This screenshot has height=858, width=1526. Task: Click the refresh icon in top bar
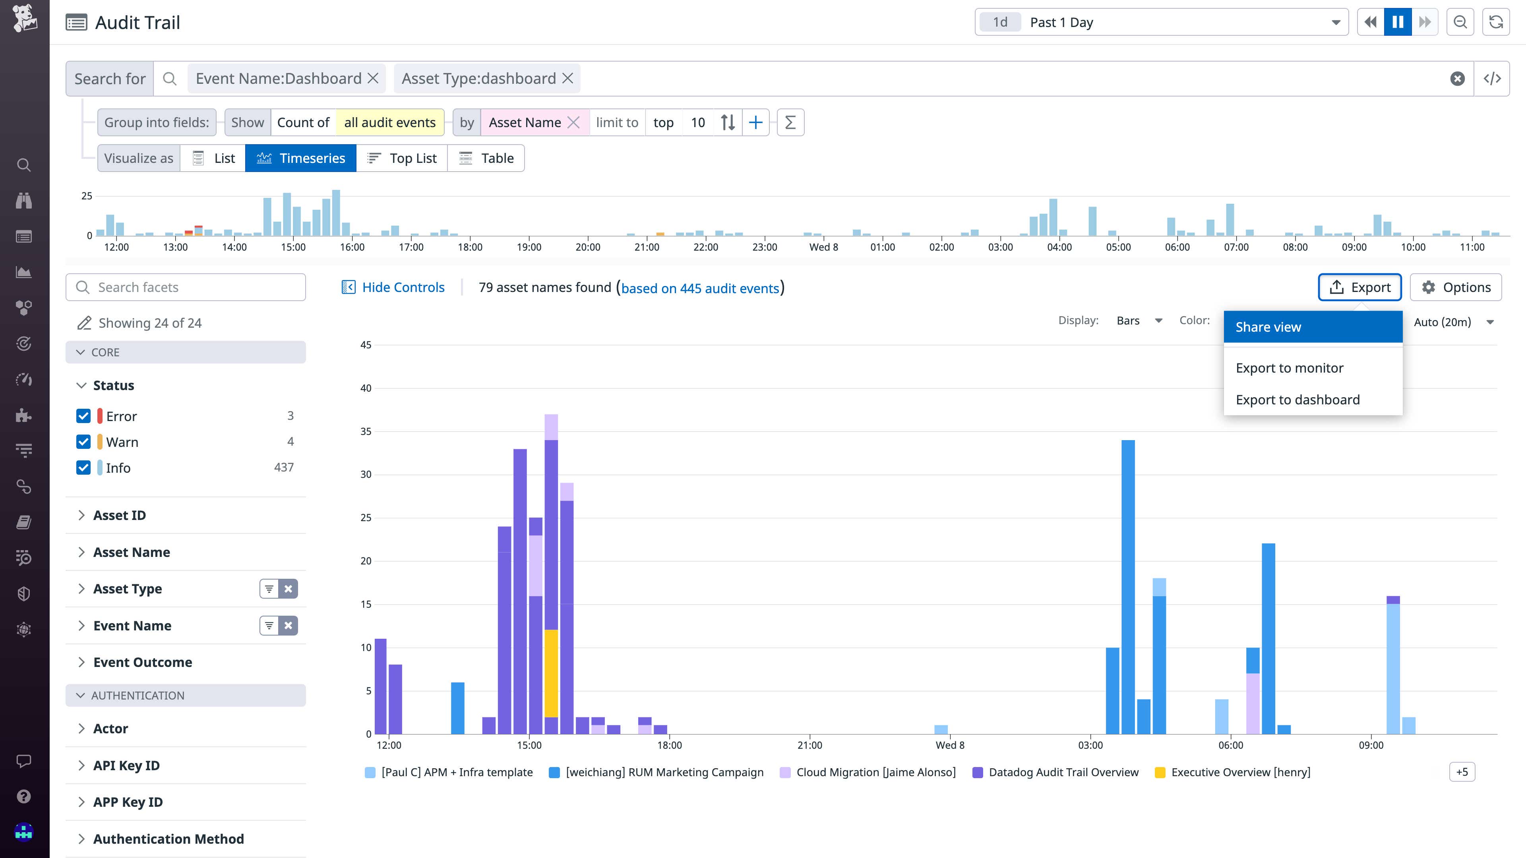(x=1496, y=22)
